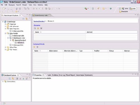Click the Status column header

click(x=116, y=51)
